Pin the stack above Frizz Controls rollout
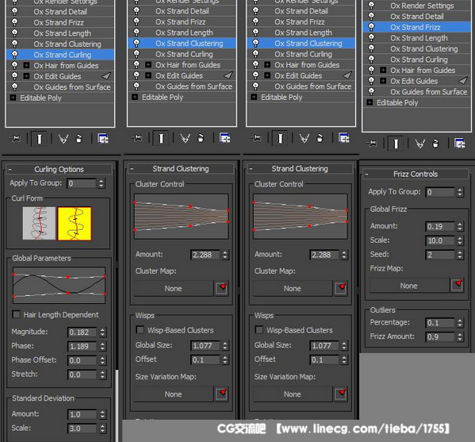The width and height of the screenshot is (475, 442). [371, 143]
